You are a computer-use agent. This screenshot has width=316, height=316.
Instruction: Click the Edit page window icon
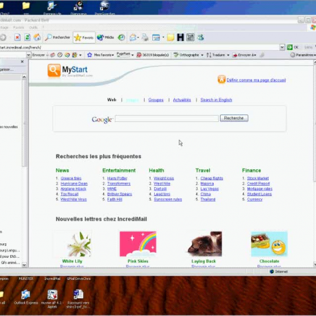pos(156,37)
